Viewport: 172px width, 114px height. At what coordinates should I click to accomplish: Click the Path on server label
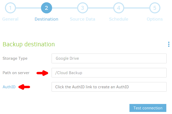(16, 73)
